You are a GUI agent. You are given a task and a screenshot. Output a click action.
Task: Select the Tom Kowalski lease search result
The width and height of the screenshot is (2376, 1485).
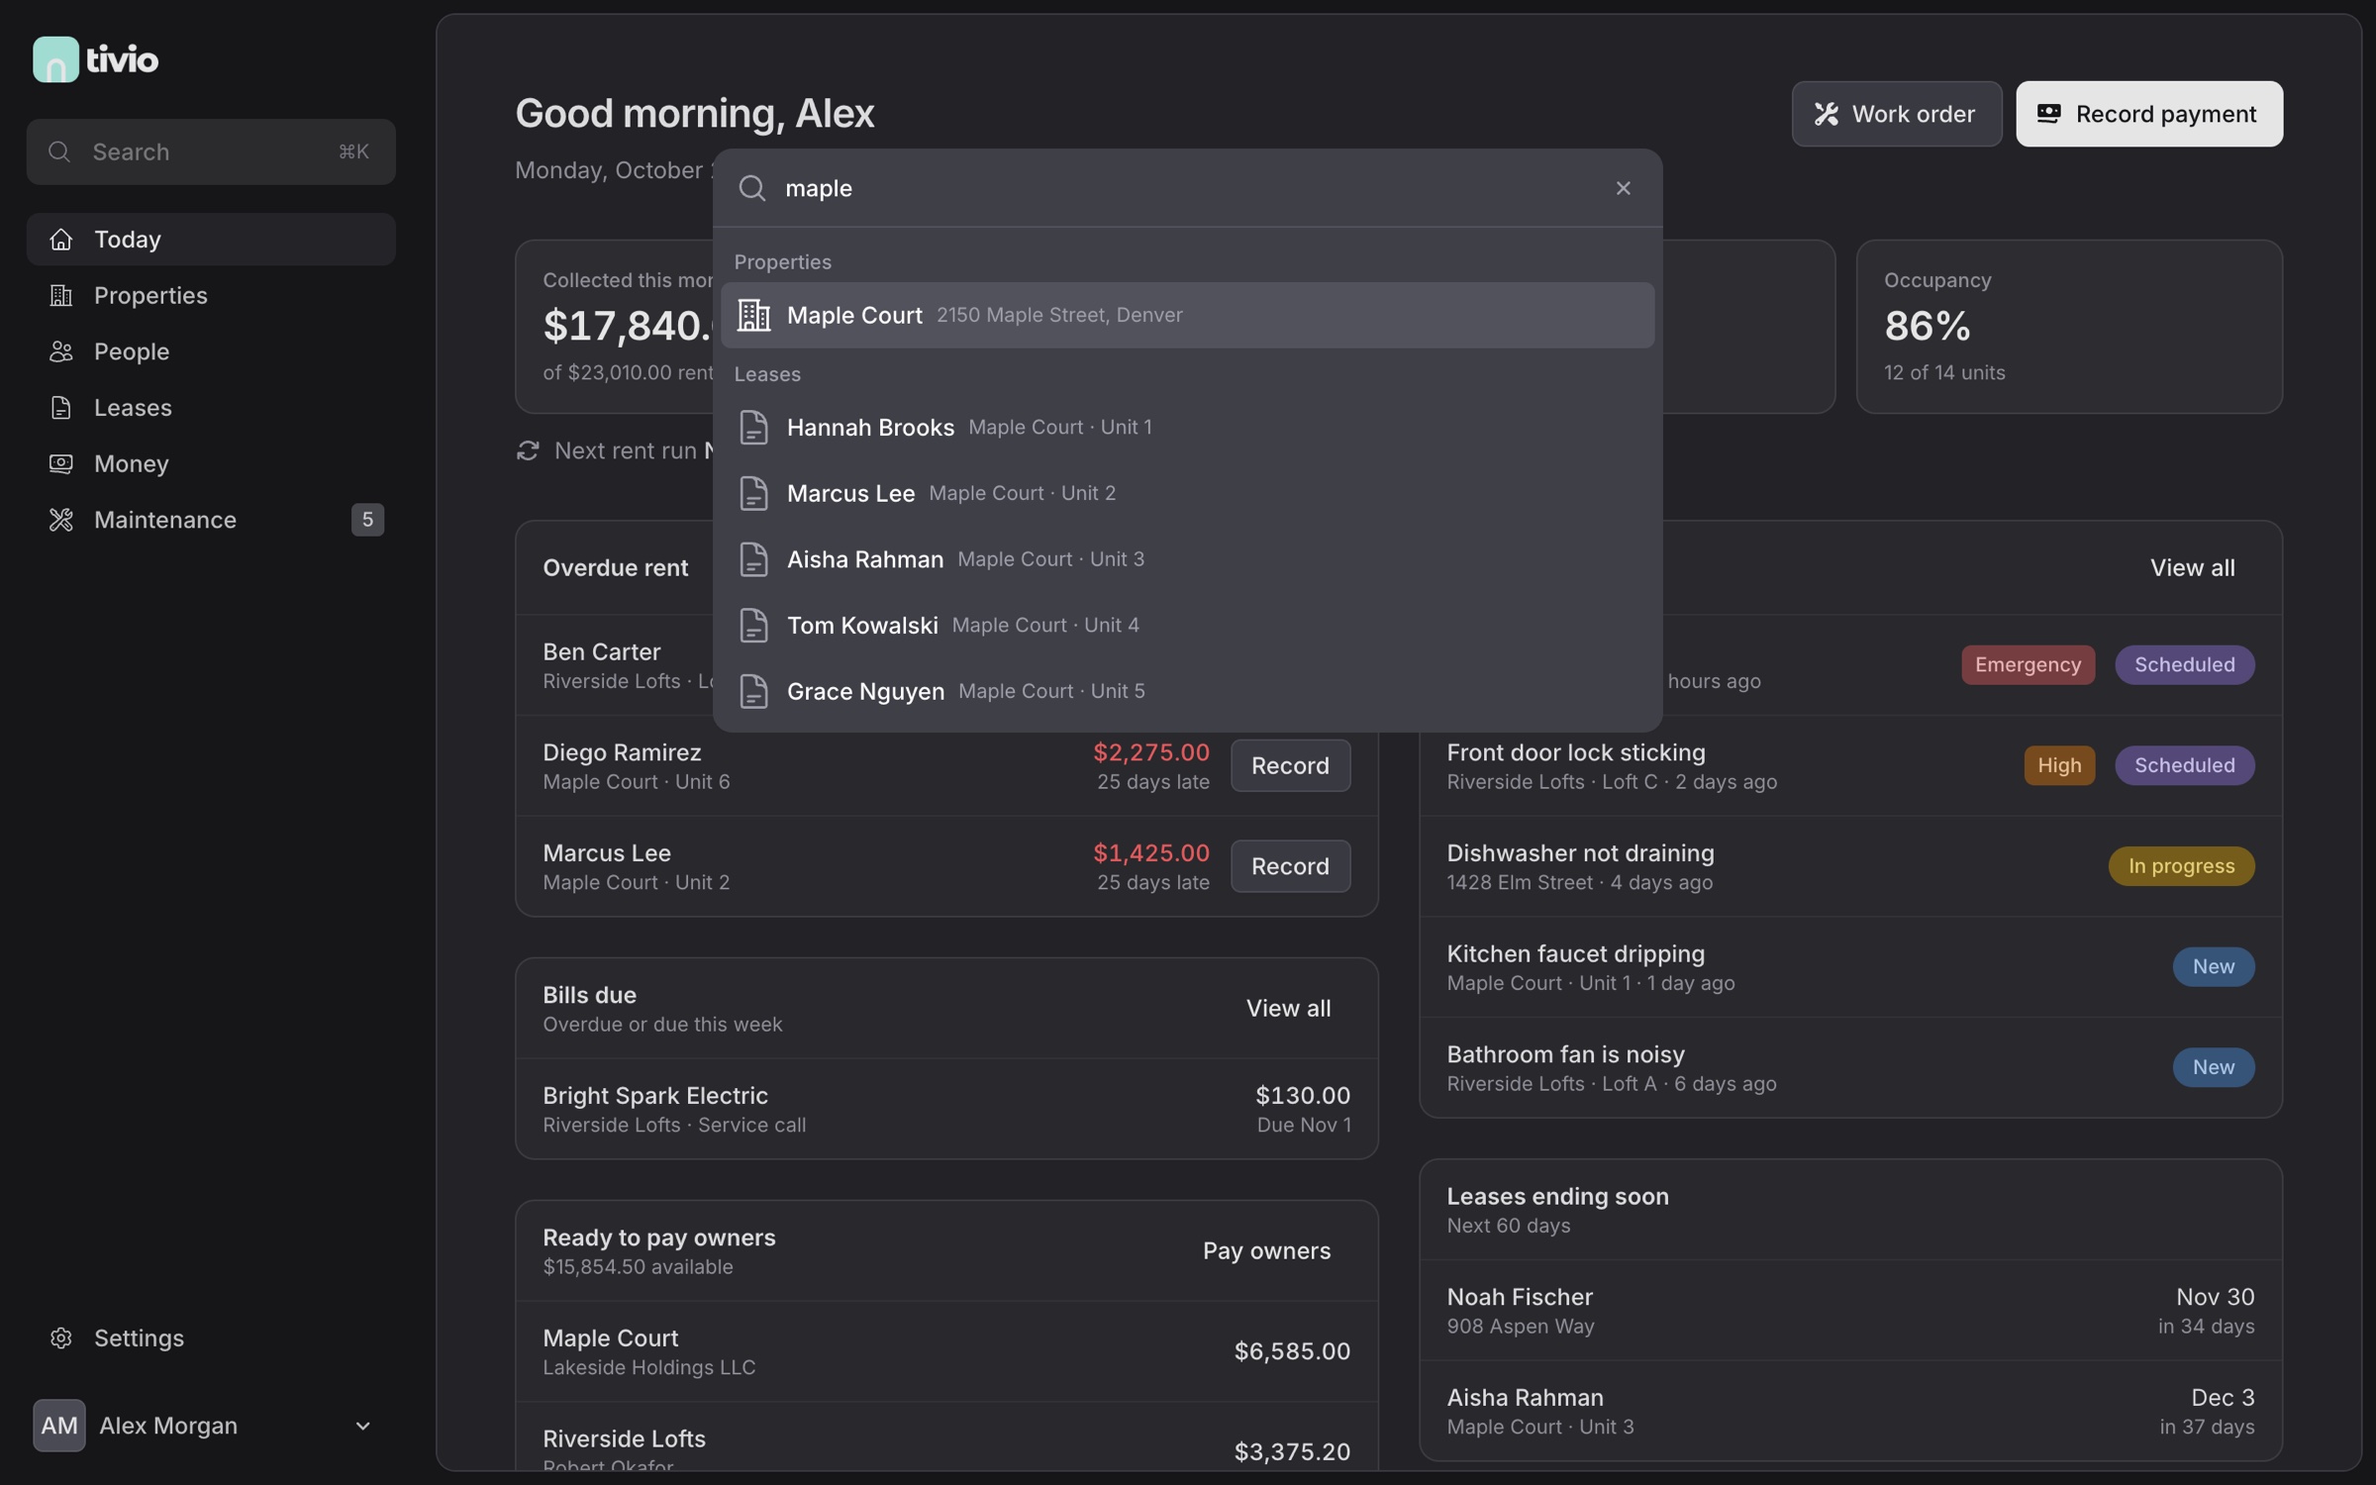tap(1187, 625)
